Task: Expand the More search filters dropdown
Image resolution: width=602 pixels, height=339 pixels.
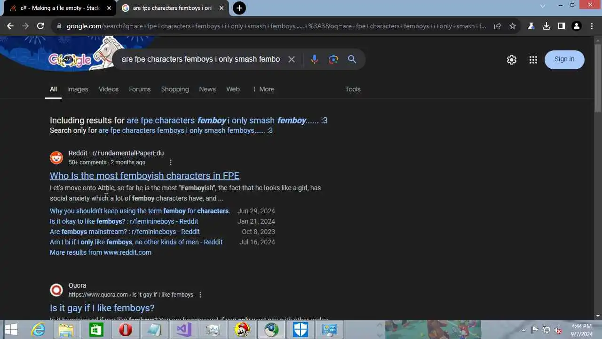Action: click(x=263, y=89)
